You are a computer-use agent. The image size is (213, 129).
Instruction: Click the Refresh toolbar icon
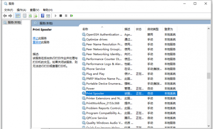(30, 16)
